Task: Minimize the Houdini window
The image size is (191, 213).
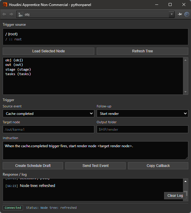Action: (157, 4)
